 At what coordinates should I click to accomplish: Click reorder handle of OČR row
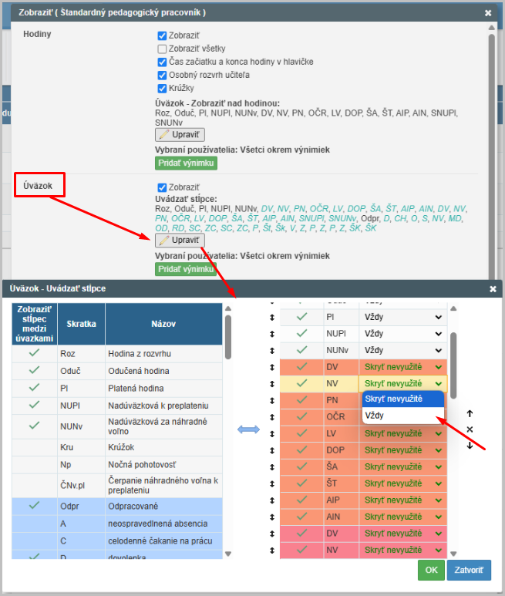[x=272, y=417]
